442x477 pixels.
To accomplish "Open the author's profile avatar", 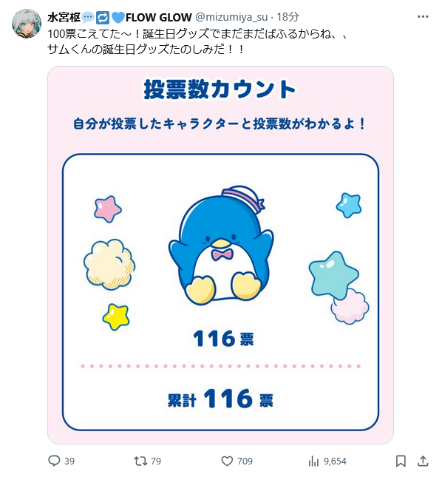I will [x=27, y=24].
